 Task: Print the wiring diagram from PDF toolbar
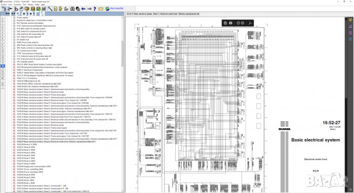click(x=231, y=22)
